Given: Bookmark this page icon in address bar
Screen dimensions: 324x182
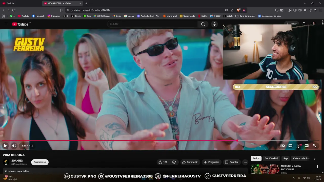Looking at the screenshot, I should (61, 10).
